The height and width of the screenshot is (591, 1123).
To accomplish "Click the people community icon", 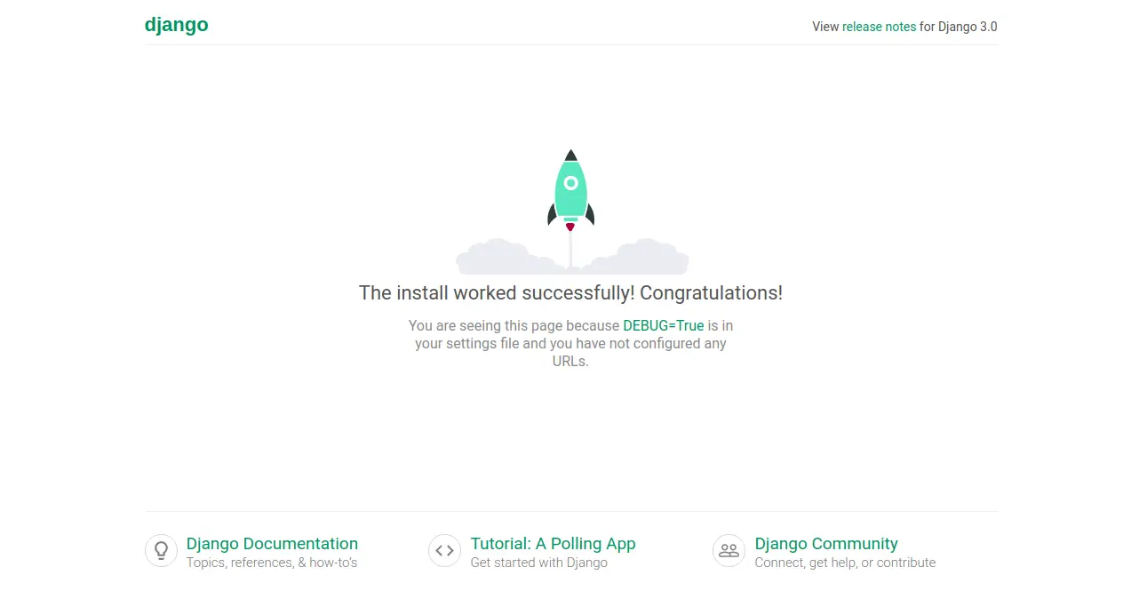I will point(729,550).
